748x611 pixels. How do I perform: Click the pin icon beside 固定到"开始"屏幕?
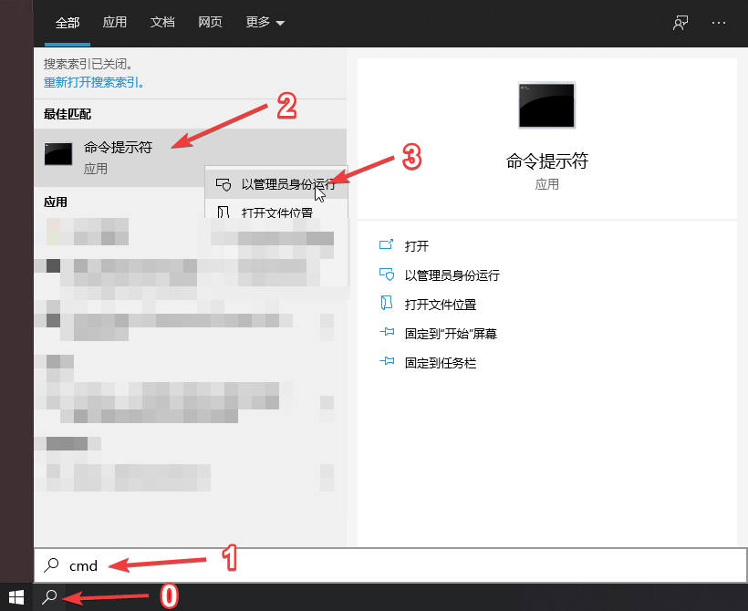[x=387, y=332]
